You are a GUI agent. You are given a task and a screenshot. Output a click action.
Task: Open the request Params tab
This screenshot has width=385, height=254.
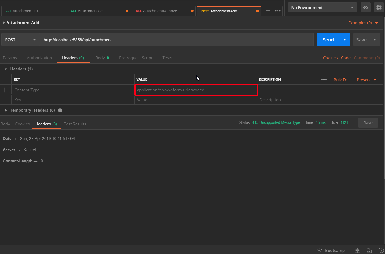pyautogui.click(x=10, y=58)
